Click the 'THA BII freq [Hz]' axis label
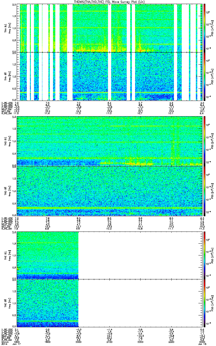This screenshot has width=216, height=346. 7,76
